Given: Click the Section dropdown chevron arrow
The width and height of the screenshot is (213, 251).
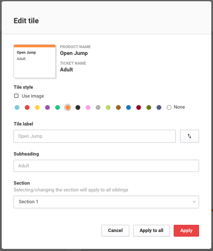Looking at the screenshot, I should click(x=194, y=202).
